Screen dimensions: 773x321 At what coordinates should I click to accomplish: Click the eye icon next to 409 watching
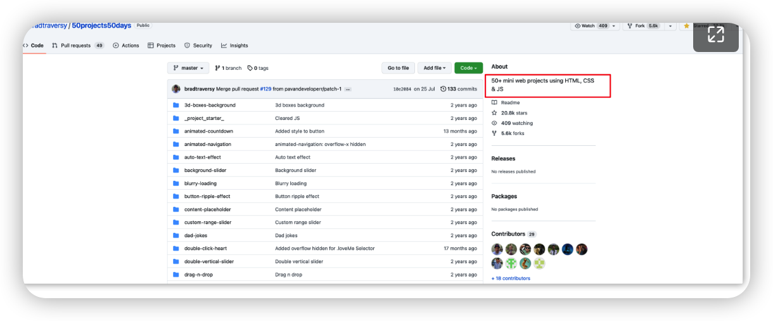pos(494,123)
